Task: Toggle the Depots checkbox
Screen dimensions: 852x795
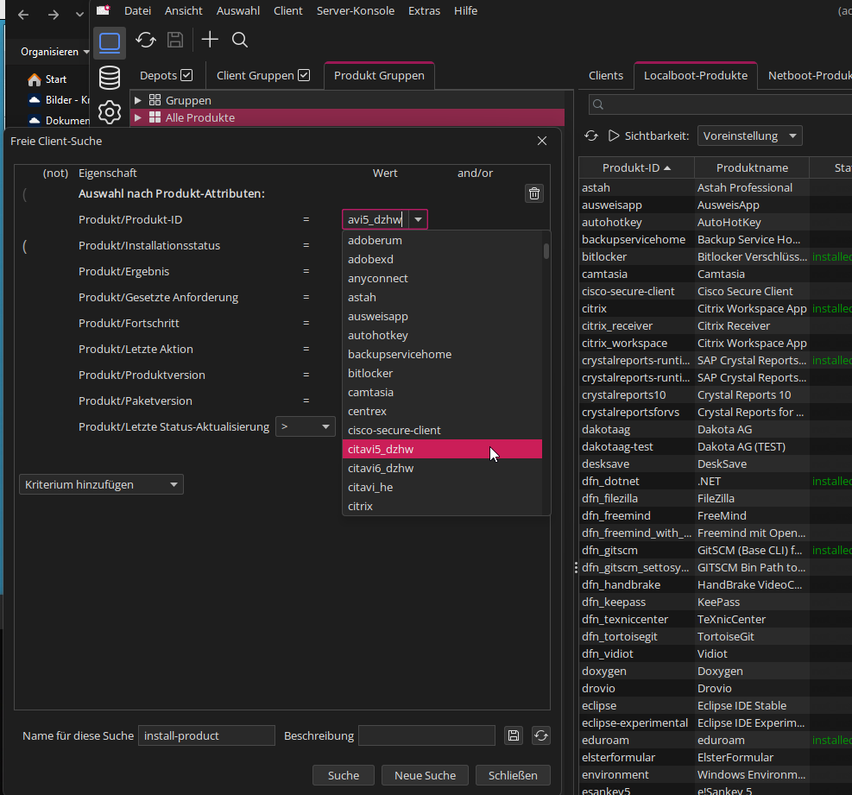Action: 186,75
